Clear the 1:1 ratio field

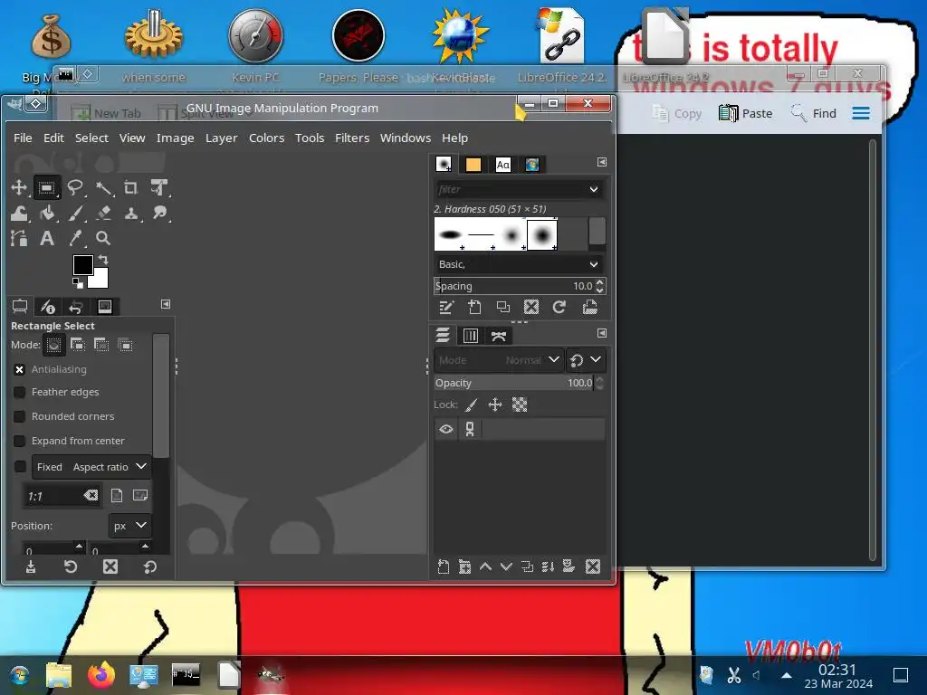tap(91, 495)
